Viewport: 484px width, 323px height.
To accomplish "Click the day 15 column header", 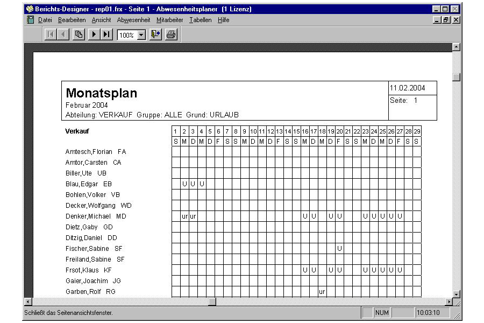I will pos(296,131).
